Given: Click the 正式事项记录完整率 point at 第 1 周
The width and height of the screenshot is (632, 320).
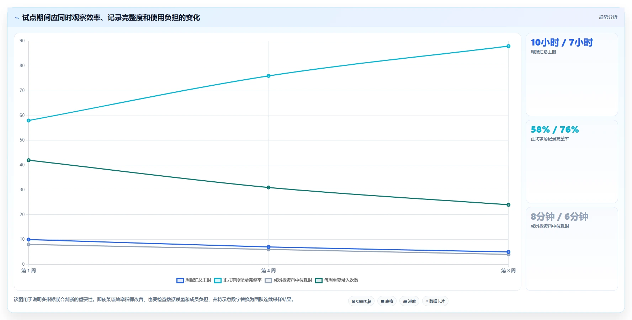Looking at the screenshot, I should click(x=29, y=121).
